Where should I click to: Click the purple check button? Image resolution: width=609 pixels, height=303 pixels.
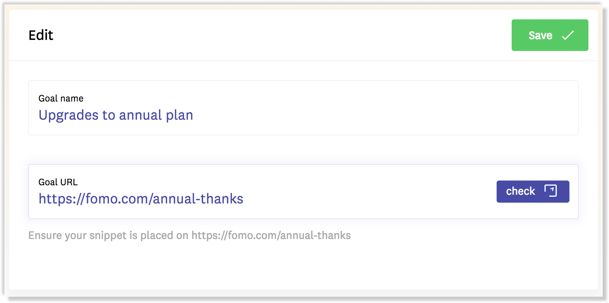(533, 192)
